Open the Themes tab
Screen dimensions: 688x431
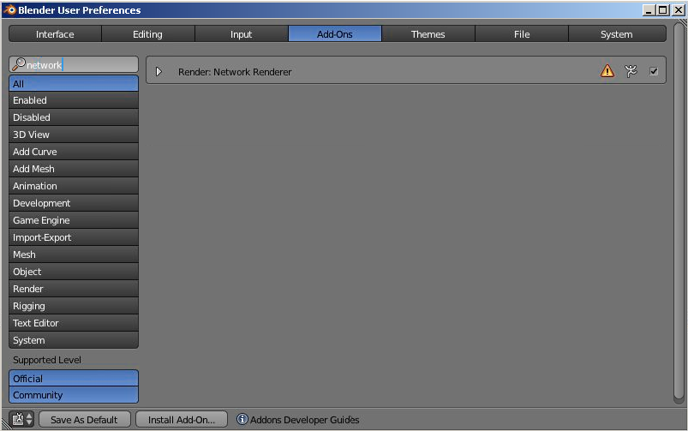click(428, 33)
